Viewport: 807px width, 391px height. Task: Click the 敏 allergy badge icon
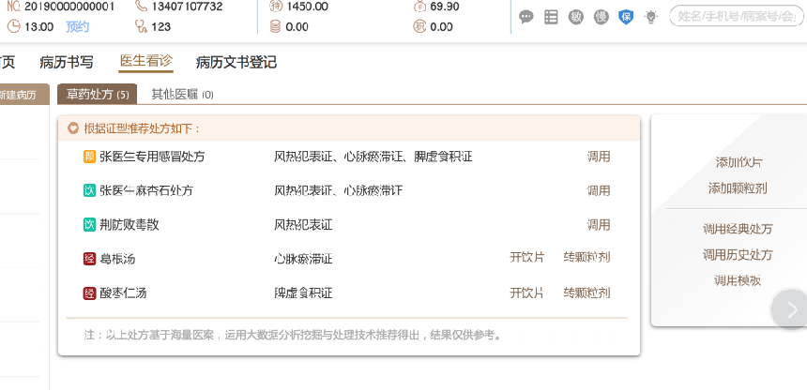tap(576, 16)
